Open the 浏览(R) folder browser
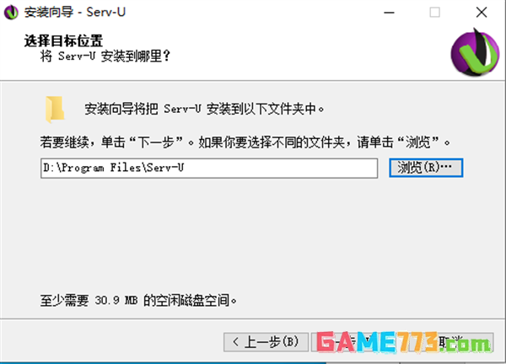 pyautogui.click(x=426, y=168)
